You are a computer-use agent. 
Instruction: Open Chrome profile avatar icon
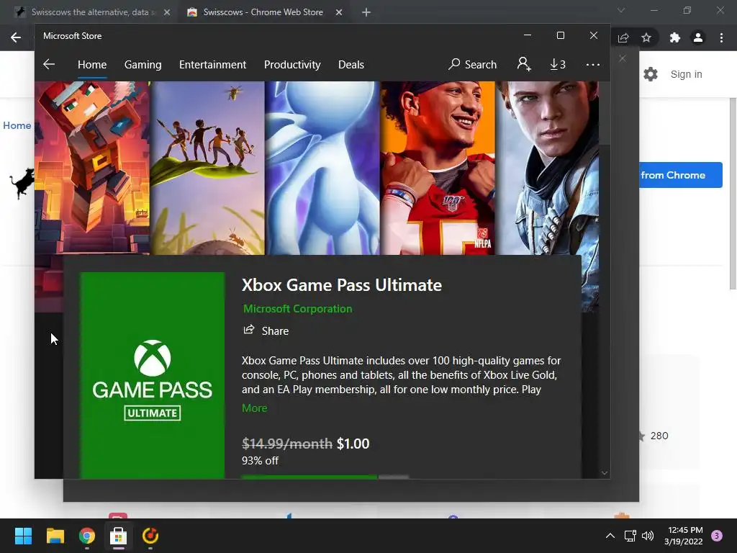pyautogui.click(x=698, y=37)
